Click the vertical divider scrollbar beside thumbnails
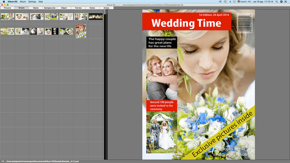Image resolution: width=290 pixels, height=163 pixels. [106, 83]
